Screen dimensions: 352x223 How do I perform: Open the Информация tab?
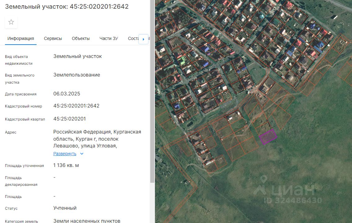(x=21, y=39)
